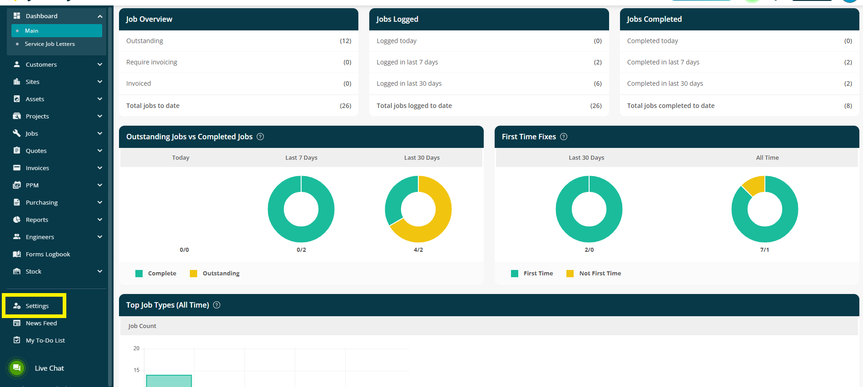Click the Invoiced row in Job Overview
This screenshot has width=863, height=387.
coord(238,83)
